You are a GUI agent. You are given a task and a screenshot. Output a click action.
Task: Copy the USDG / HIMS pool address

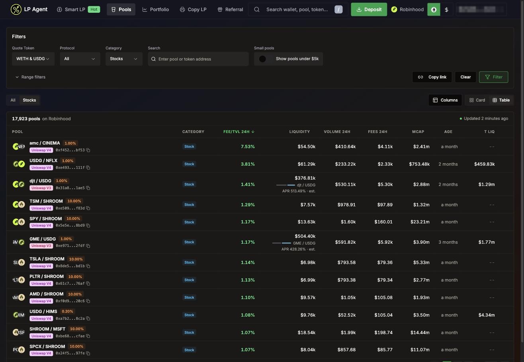(x=88, y=319)
